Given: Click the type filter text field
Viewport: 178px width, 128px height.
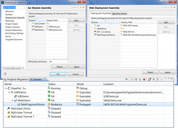Looking at the screenshot, I should pyautogui.click(x=14, y=7).
